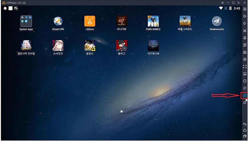The image size is (248, 141).
Task: Click the scissors screenshot tool
Action: pyautogui.click(x=245, y=31)
